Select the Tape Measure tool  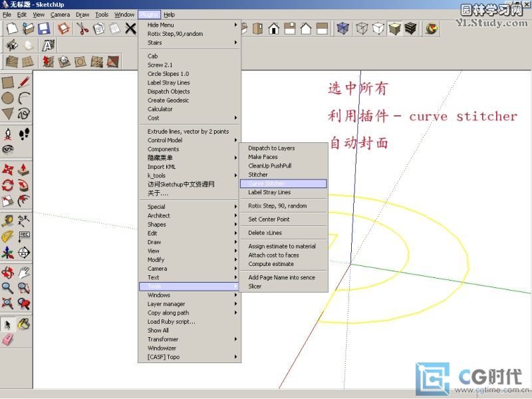click(x=8, y=221)
